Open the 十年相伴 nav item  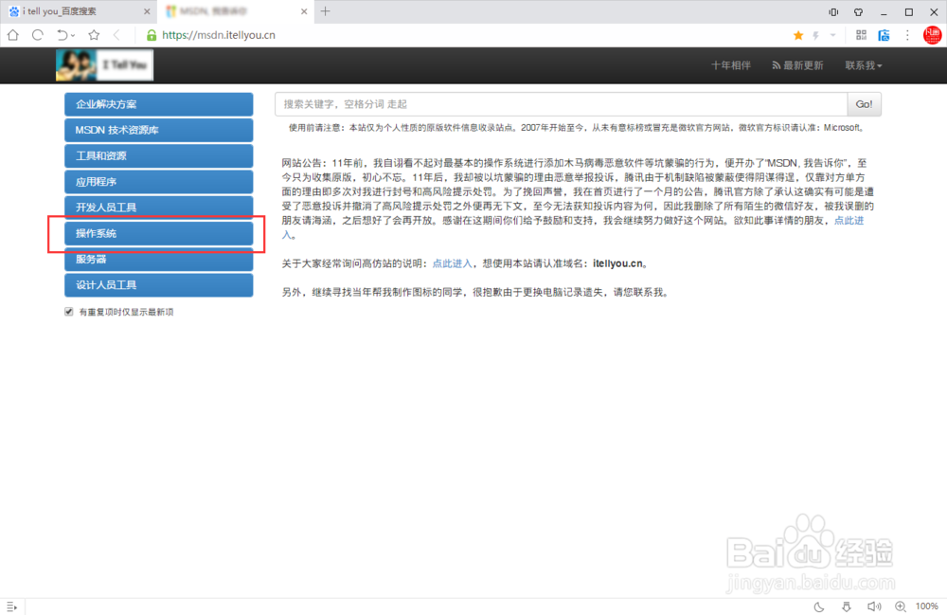731,65
